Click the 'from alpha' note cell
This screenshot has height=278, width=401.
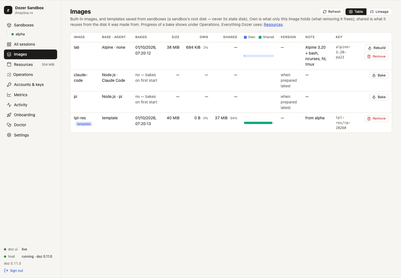click(x=315, y=118)
